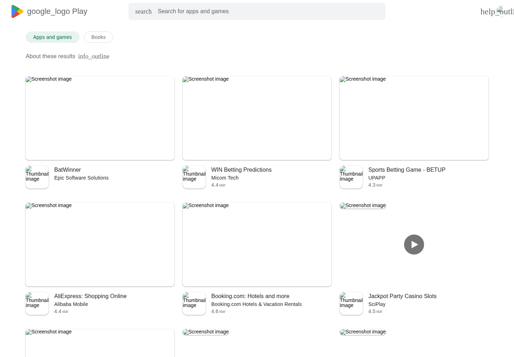Switch to the Books filter chip
Screen dimensions: 514x357
[x=99, y=37]
